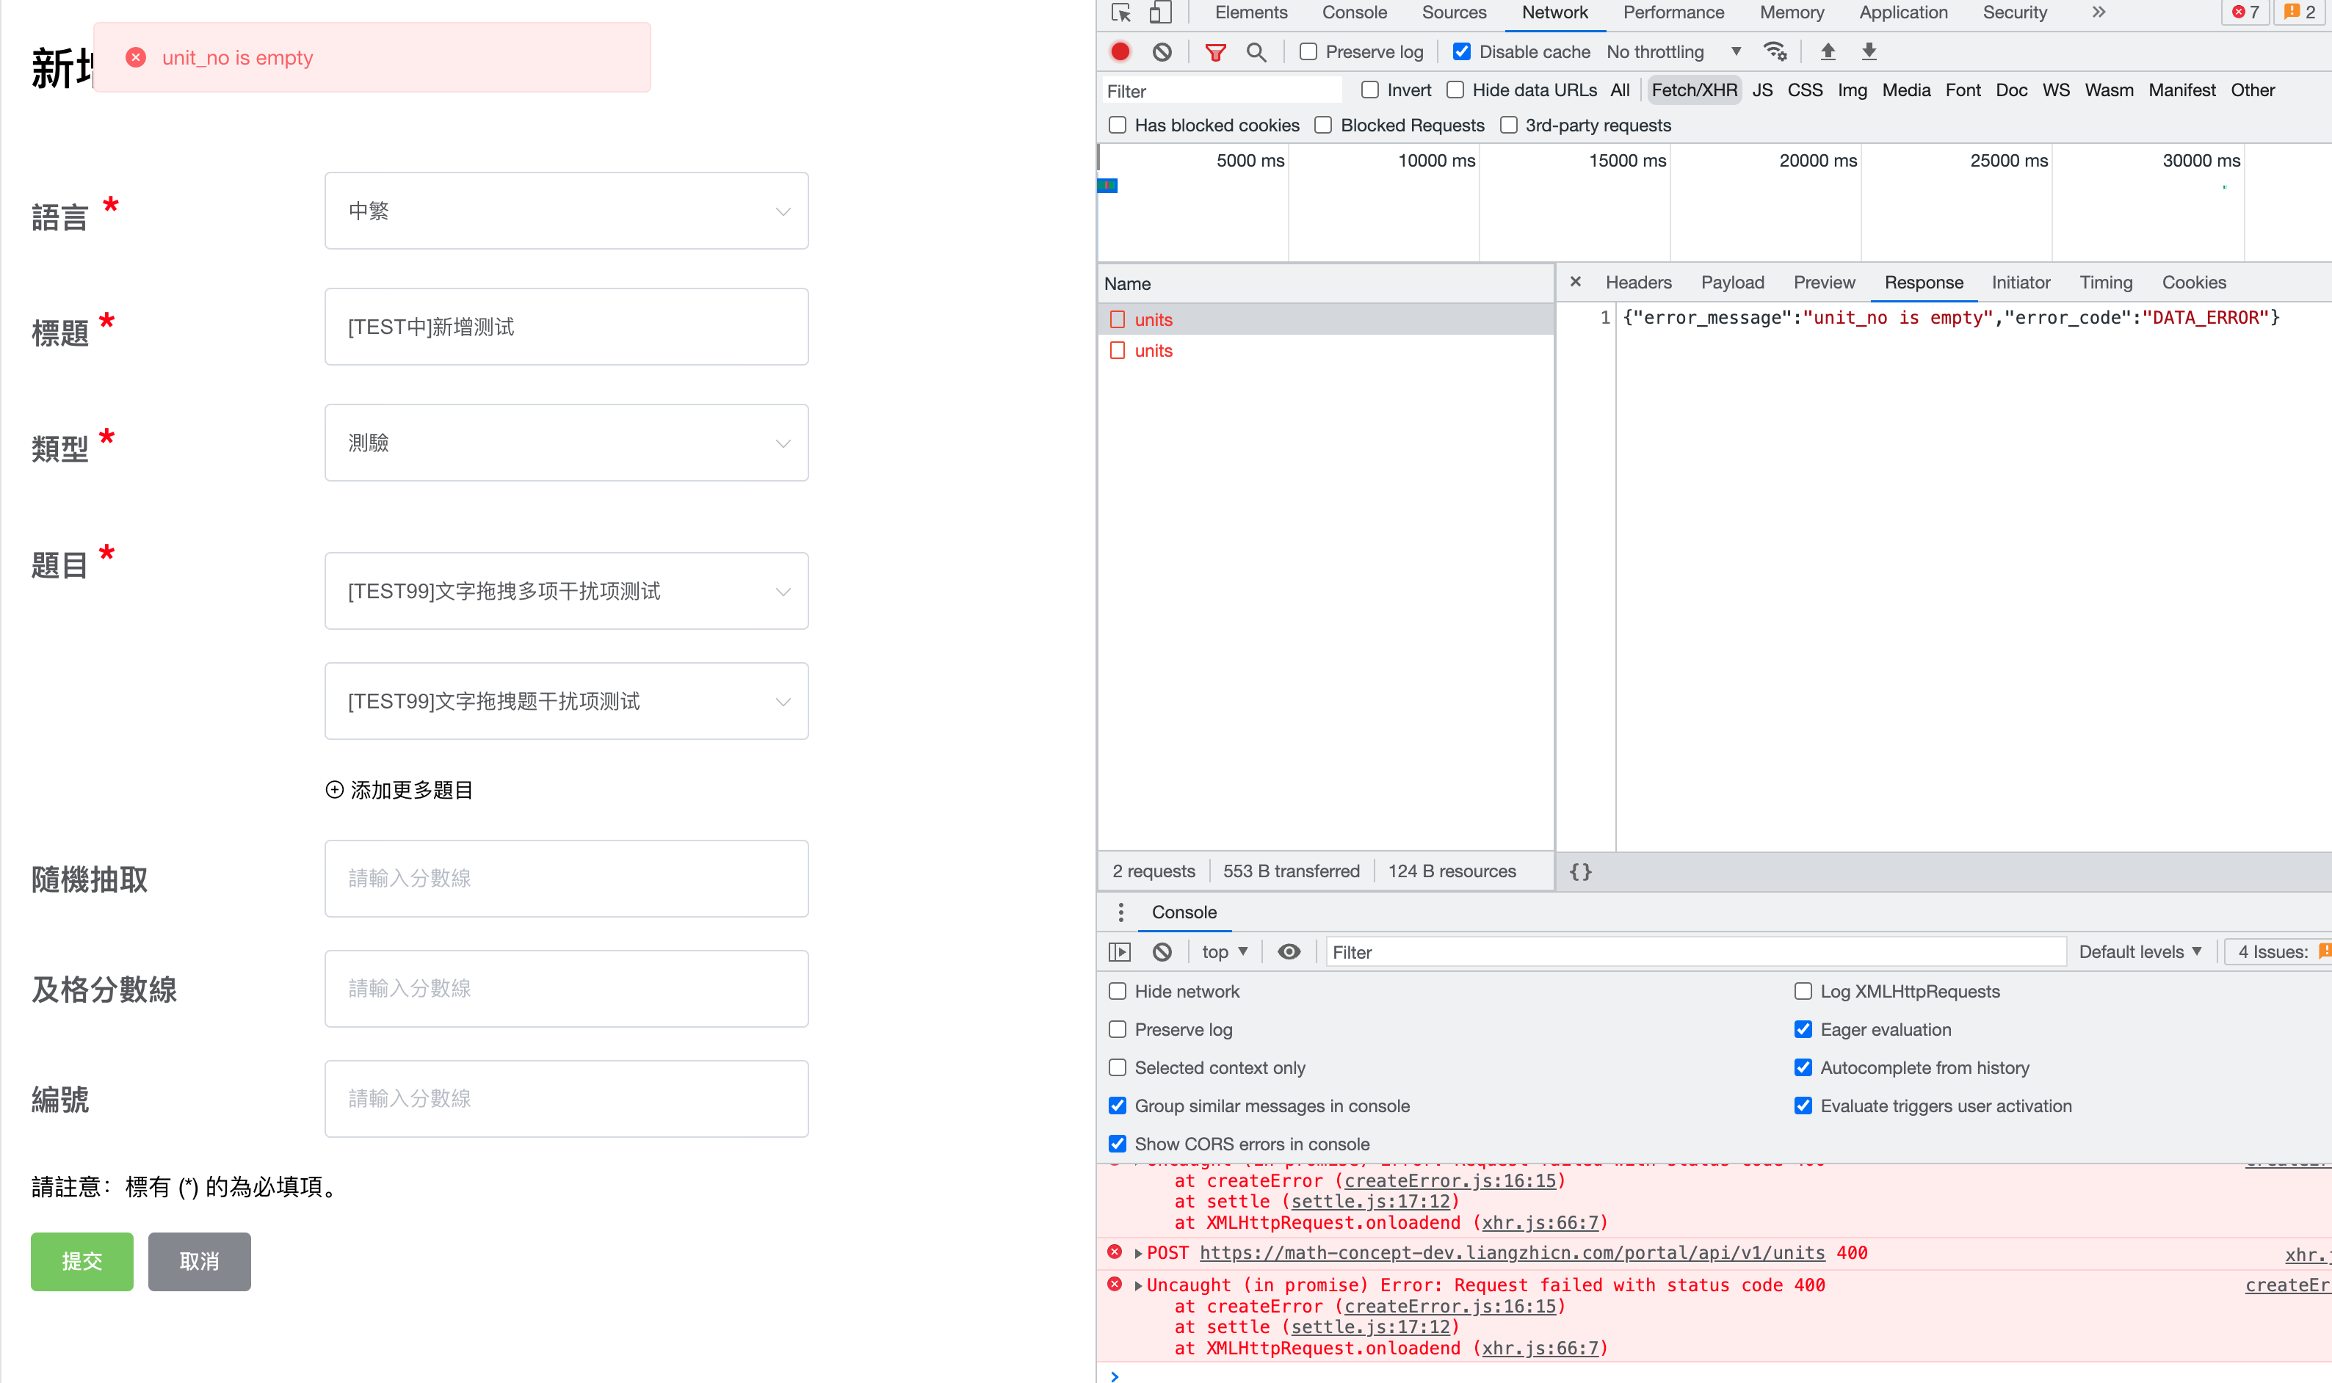
Task: Check Hide network in console settings
Action: [x=1118, y=992]
